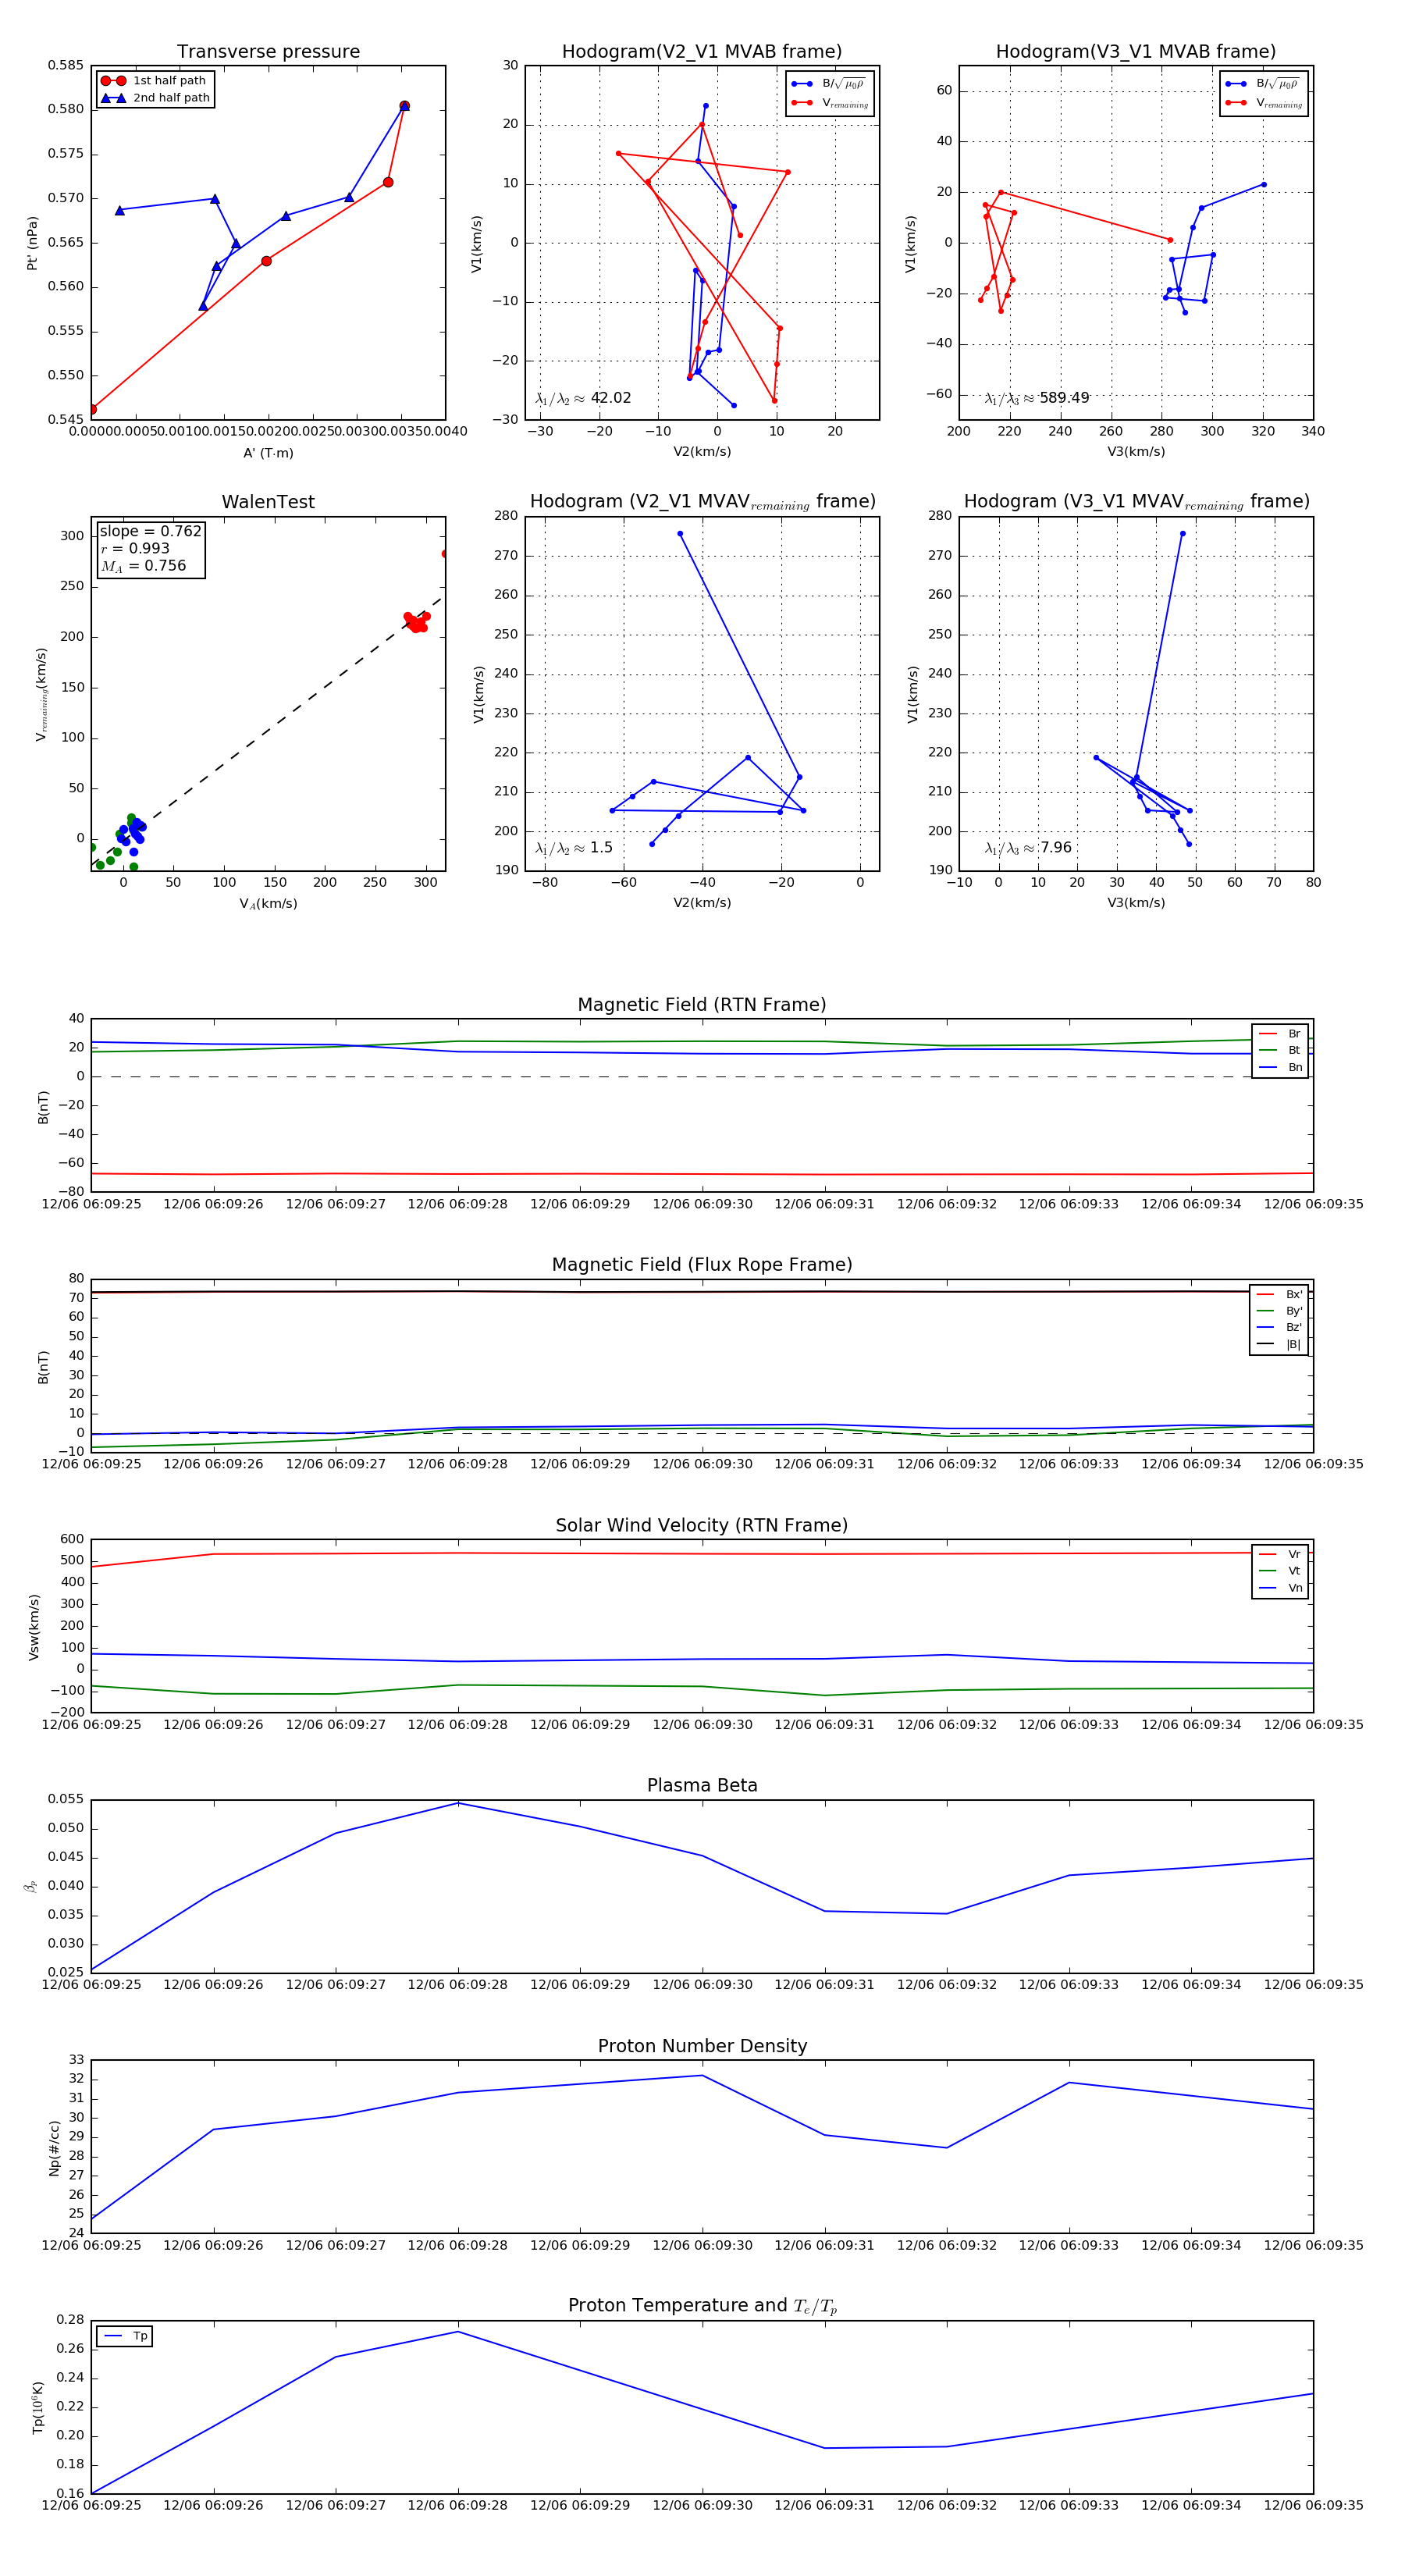Click the 'Hodogram(V3_V1 MVAB frame)' title

tap(1136, 52)
